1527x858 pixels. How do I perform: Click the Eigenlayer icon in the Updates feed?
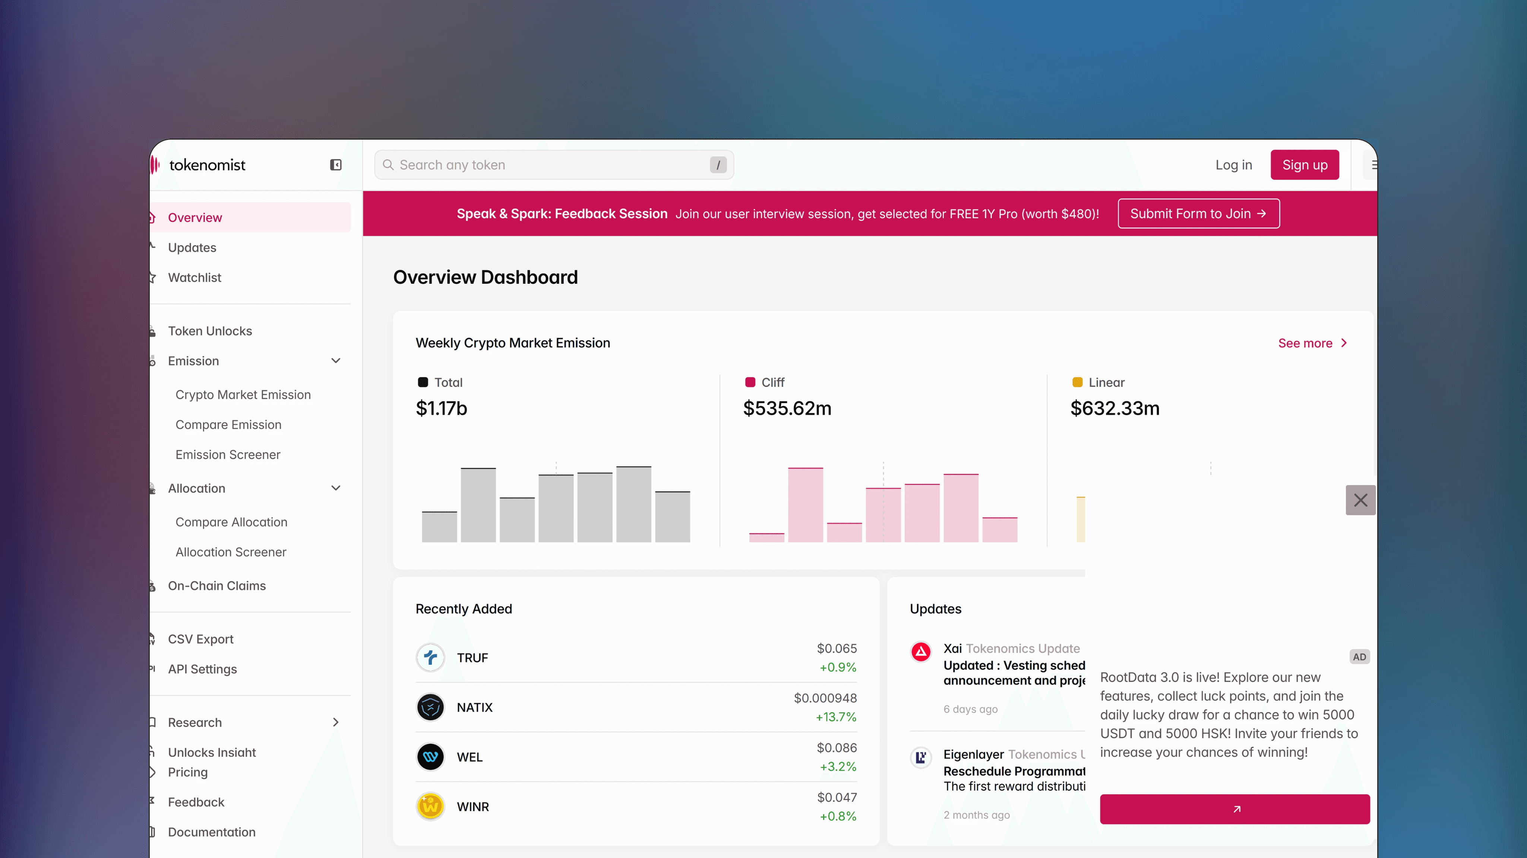point(921,757)
